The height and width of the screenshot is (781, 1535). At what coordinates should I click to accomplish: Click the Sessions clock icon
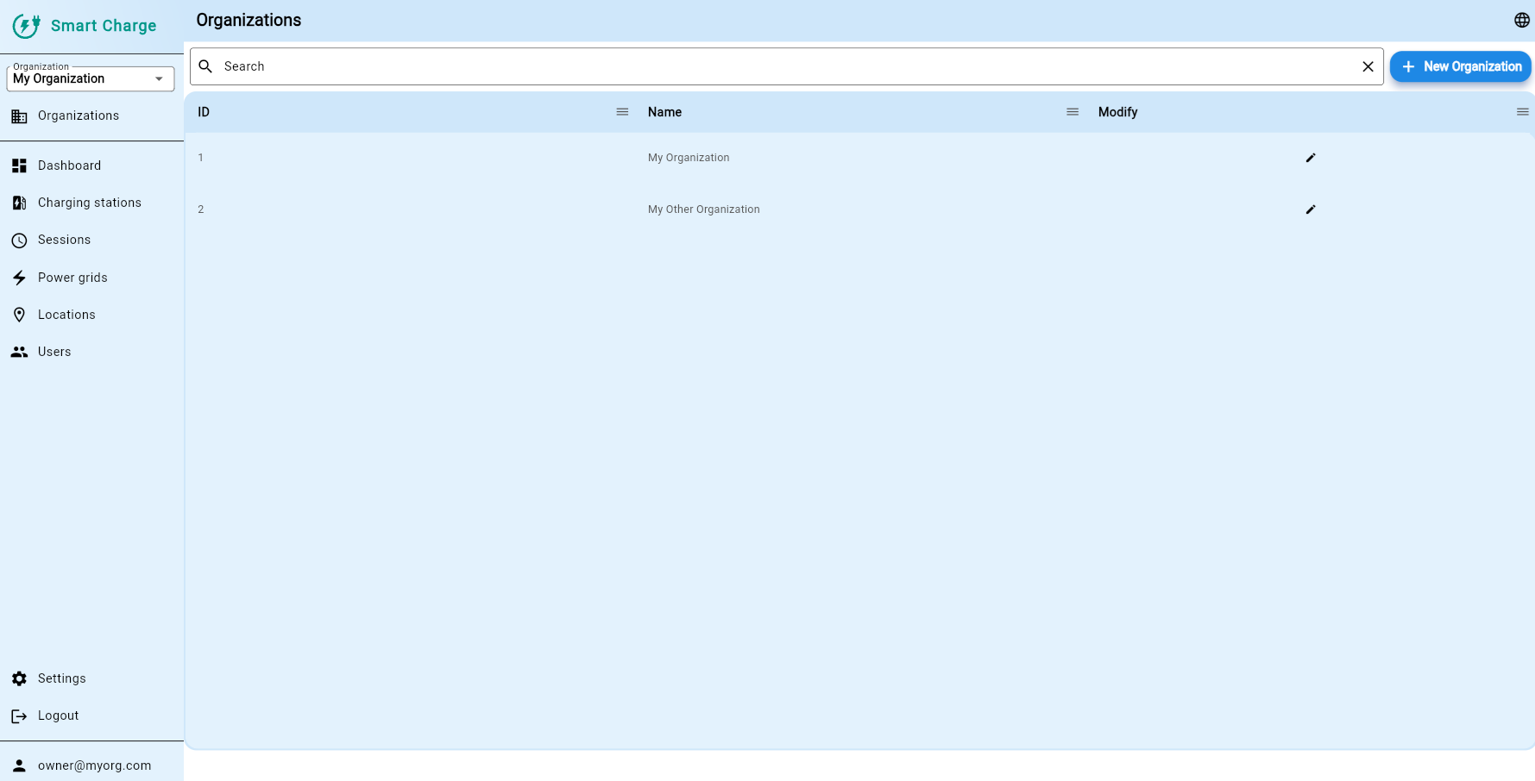(20, 240)
